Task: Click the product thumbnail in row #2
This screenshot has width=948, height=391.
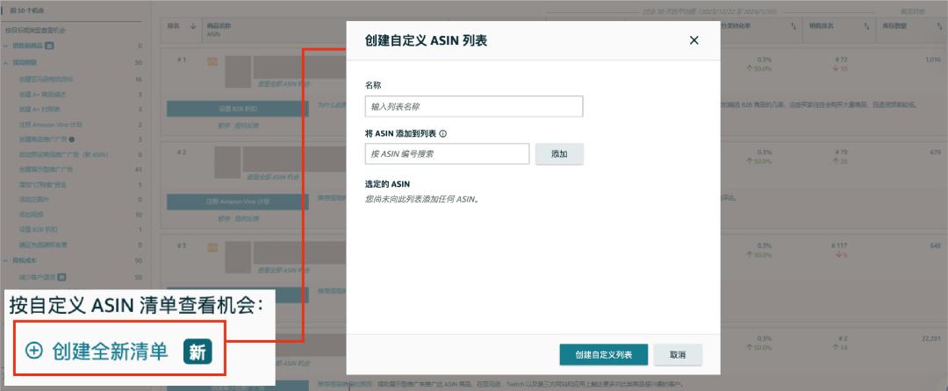Action: click(227, 161)
